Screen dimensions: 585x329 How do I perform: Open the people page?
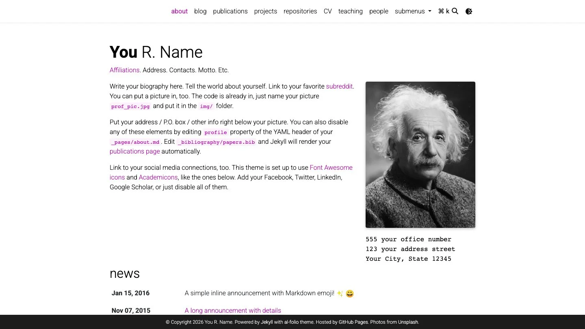379,11
